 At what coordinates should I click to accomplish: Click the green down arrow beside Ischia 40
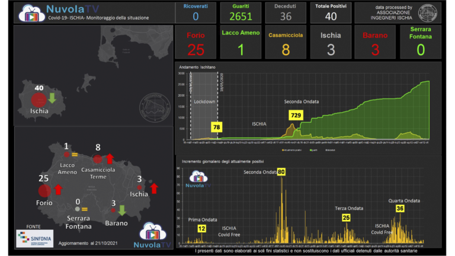tap(52, 97)
